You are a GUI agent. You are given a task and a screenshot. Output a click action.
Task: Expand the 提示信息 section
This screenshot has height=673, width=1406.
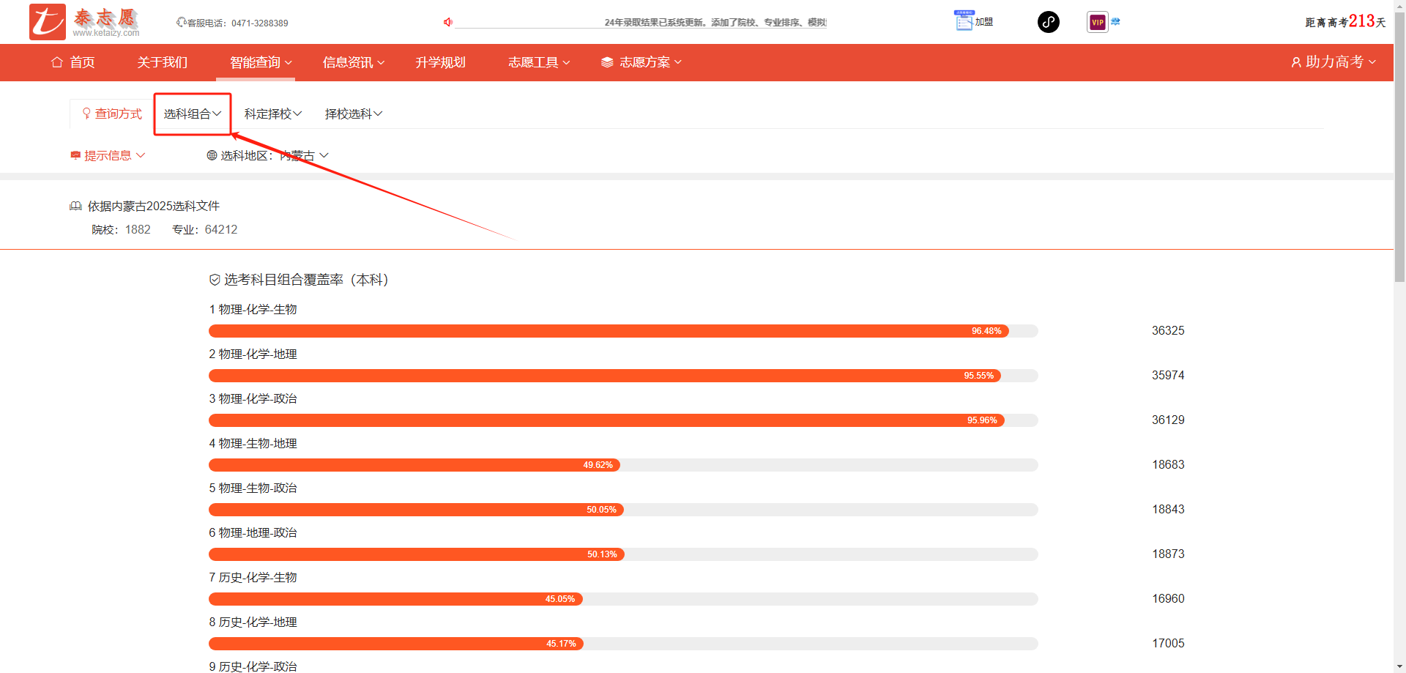108,155
